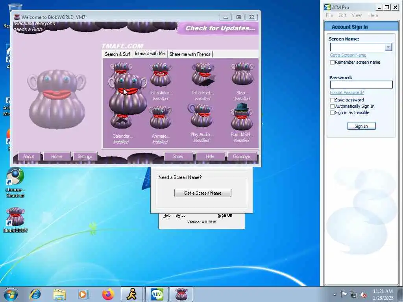Click the muted volume tray icon

point(363,295)
